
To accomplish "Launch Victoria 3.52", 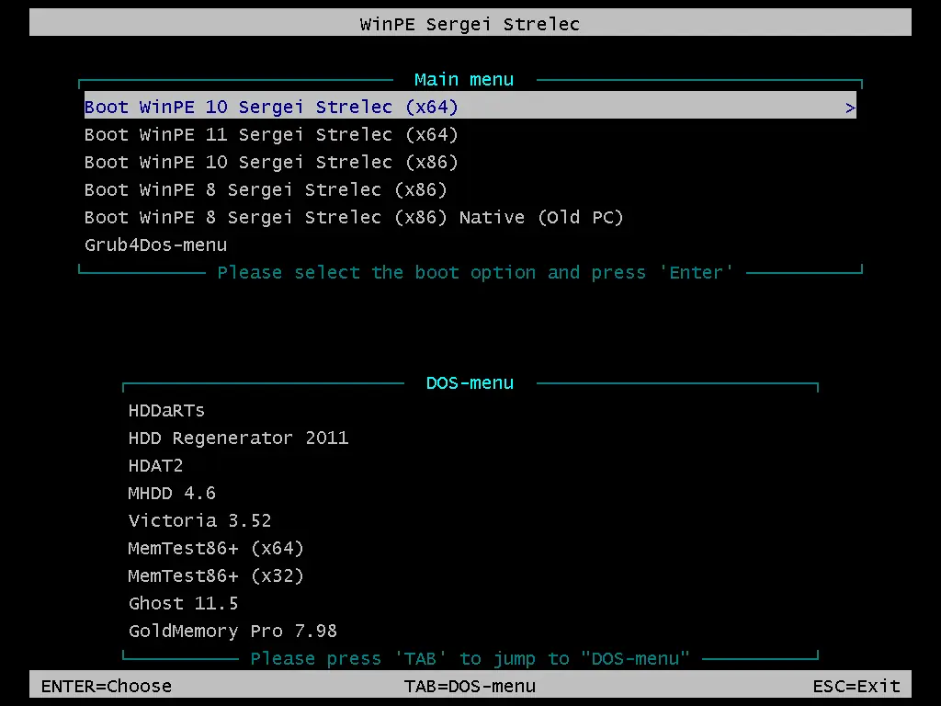I will point(199,520).
